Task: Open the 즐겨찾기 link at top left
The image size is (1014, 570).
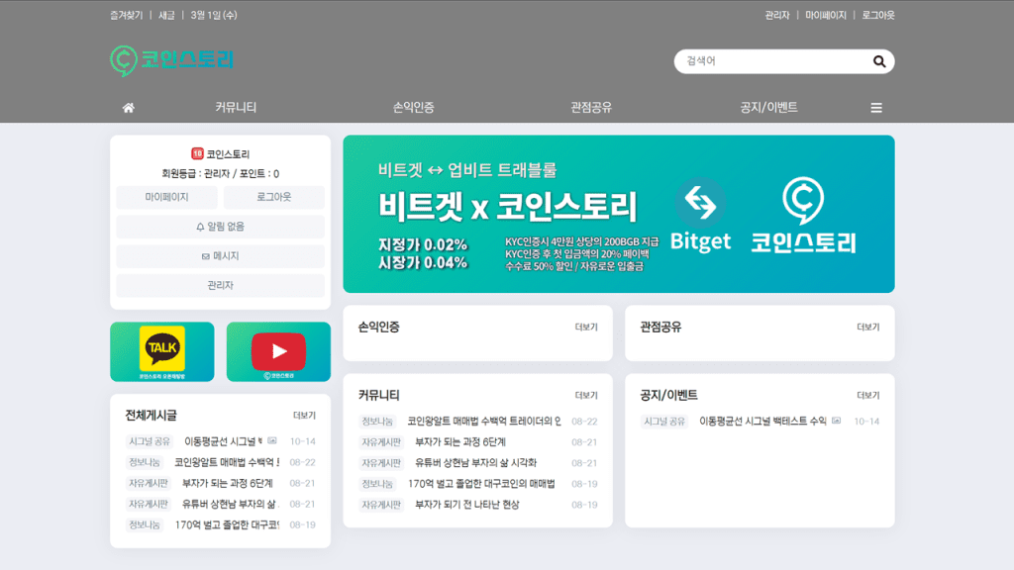Action: 127,16
